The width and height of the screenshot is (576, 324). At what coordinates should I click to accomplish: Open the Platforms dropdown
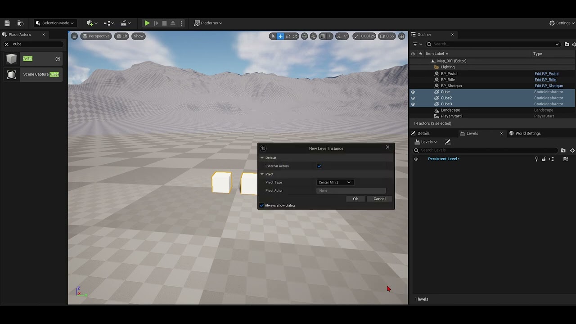point(208,23)
